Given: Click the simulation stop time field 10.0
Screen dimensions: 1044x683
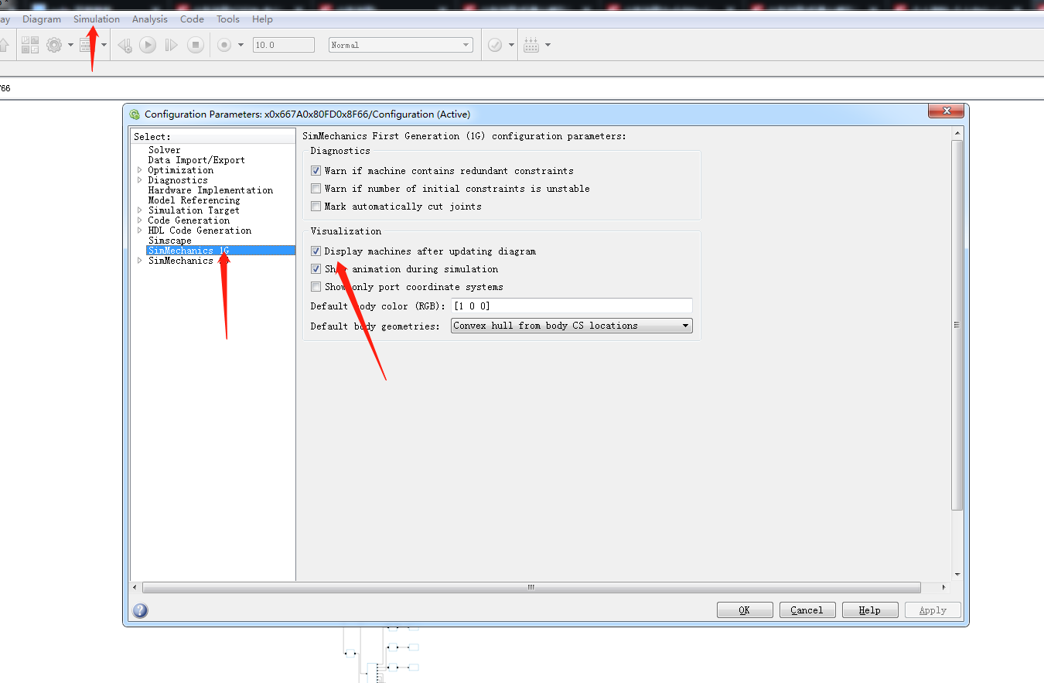Looking at the screenshot, I should [x=284, y=45].
